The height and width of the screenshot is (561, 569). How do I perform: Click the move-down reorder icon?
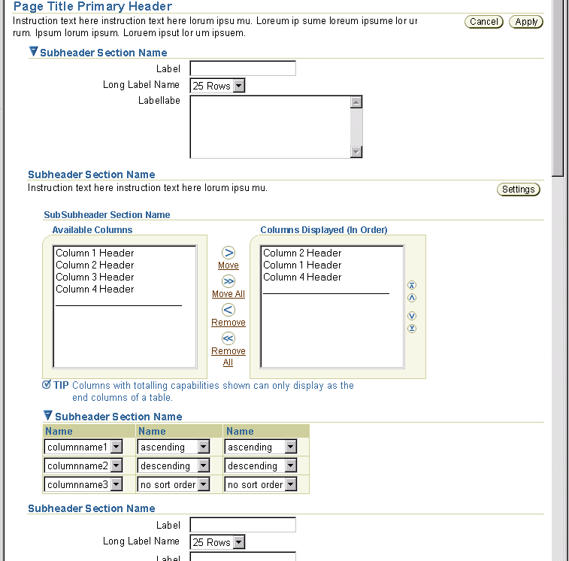click(412, 316)
